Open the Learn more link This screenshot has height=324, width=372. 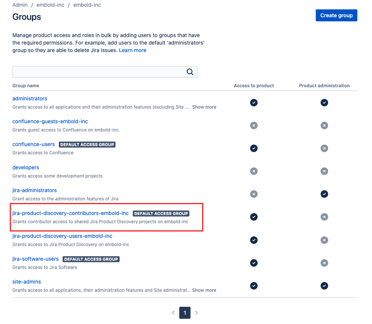tap(133, 50)
